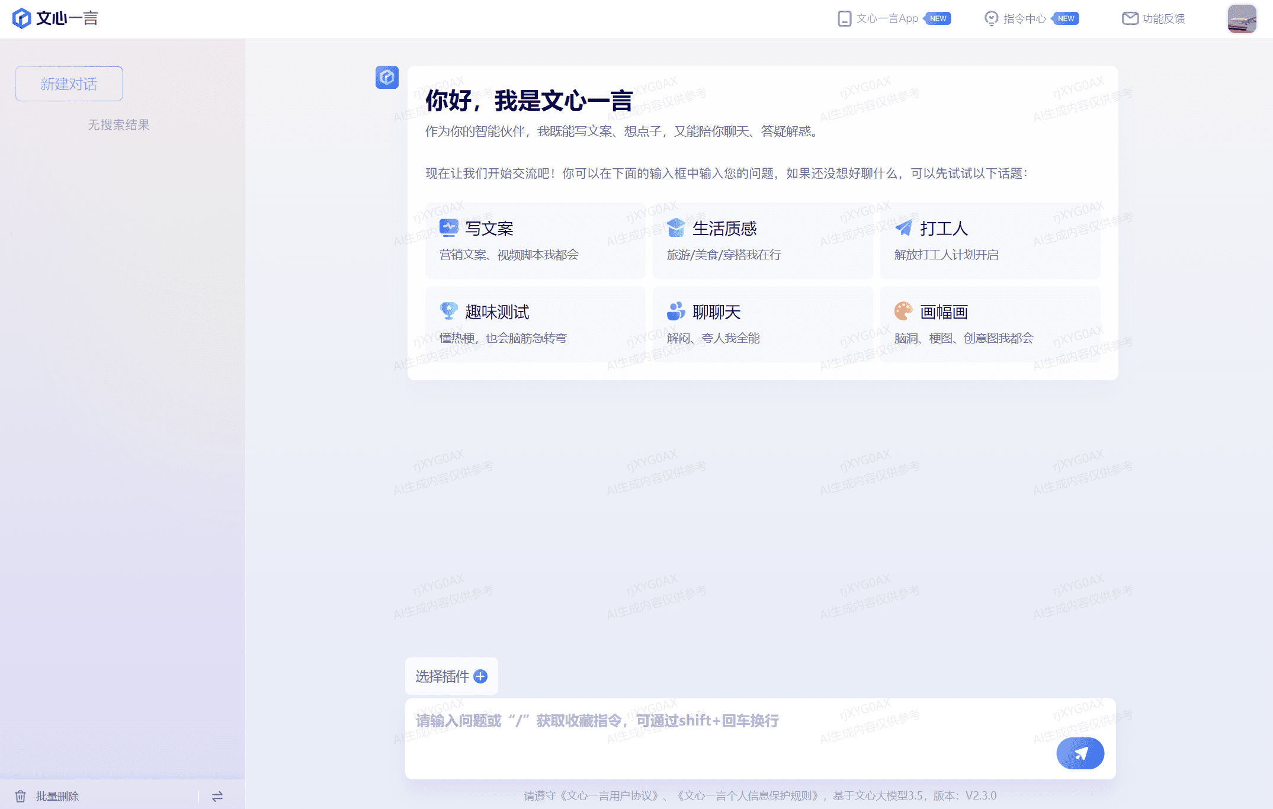Viewport: 1273px width, 809px height.
Task: Click the 画幅画 palette icon
Action: (903, 311)
